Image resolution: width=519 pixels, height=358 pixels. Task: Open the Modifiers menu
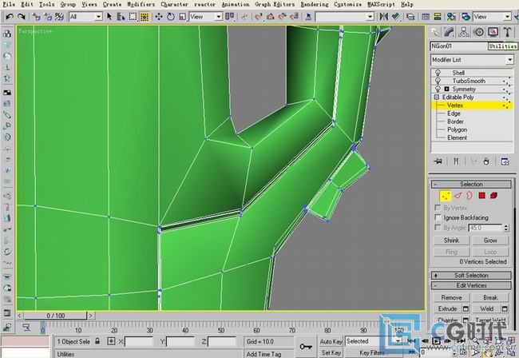[x=141, y=4]
